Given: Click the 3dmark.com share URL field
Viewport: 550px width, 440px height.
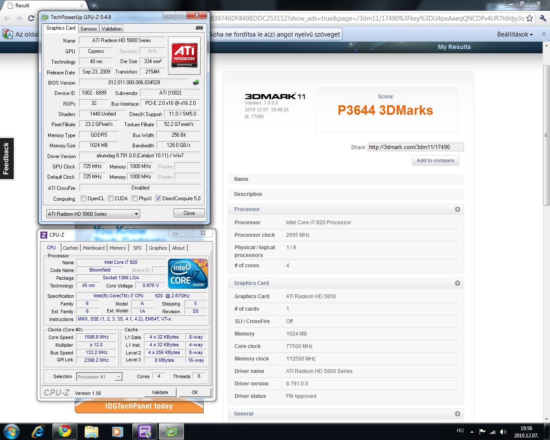Looking at the screenshot, I should coord(416,147).
